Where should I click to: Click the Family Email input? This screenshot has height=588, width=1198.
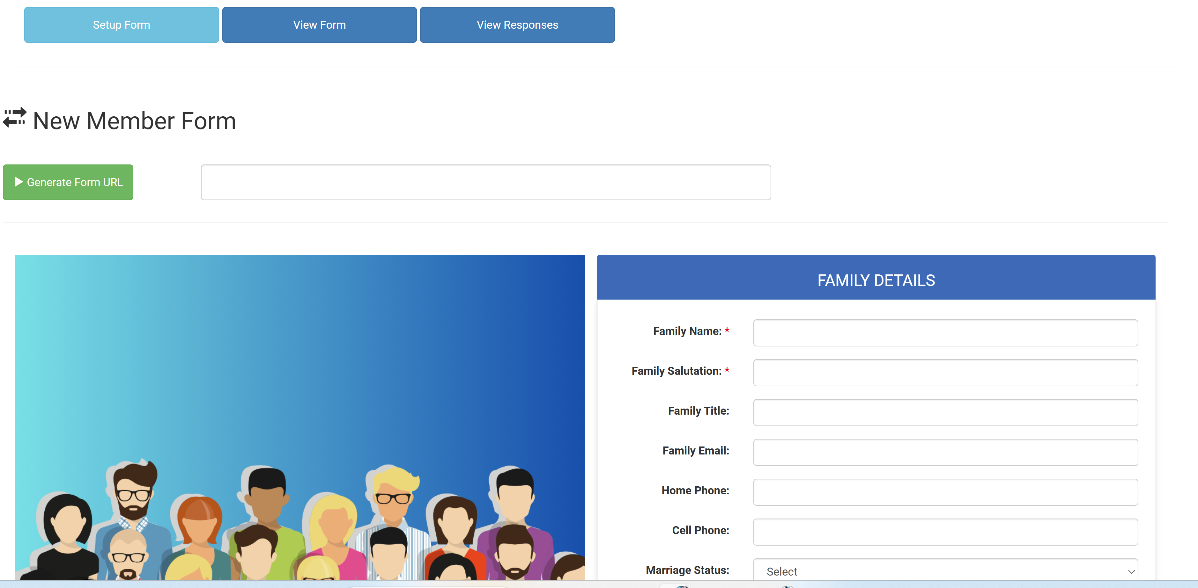pos(945,452)
